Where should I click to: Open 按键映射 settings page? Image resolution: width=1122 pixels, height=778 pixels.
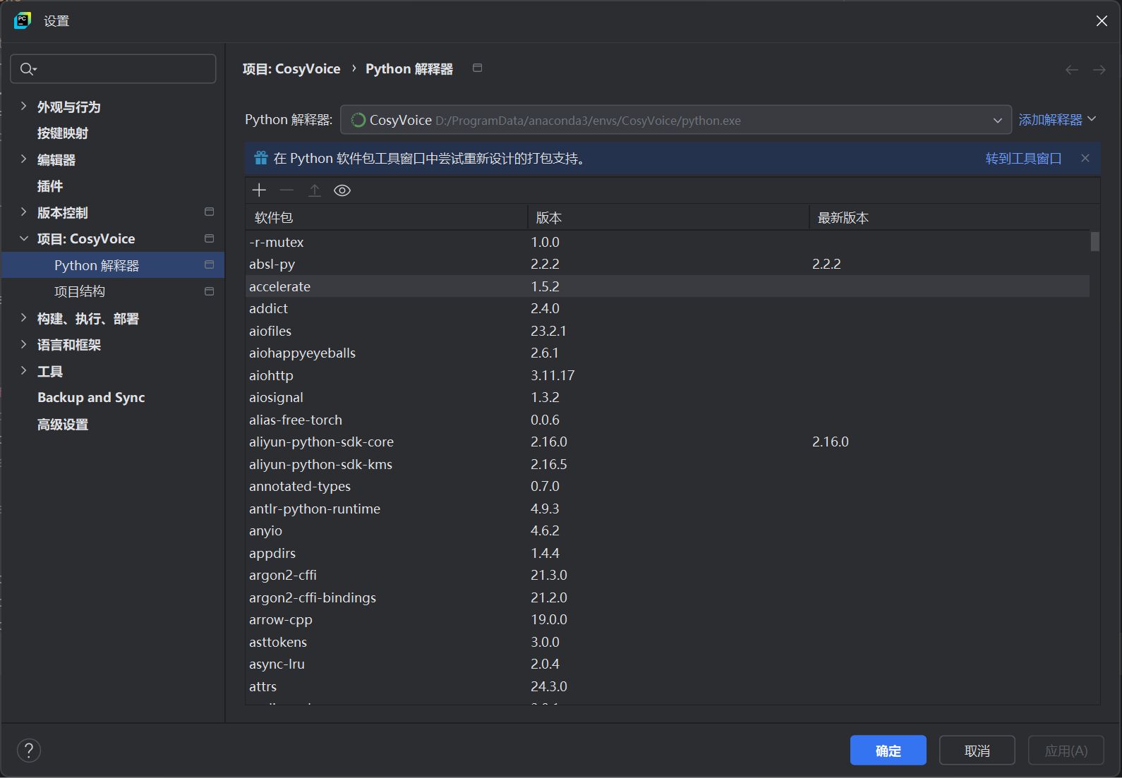coord(63,133)
